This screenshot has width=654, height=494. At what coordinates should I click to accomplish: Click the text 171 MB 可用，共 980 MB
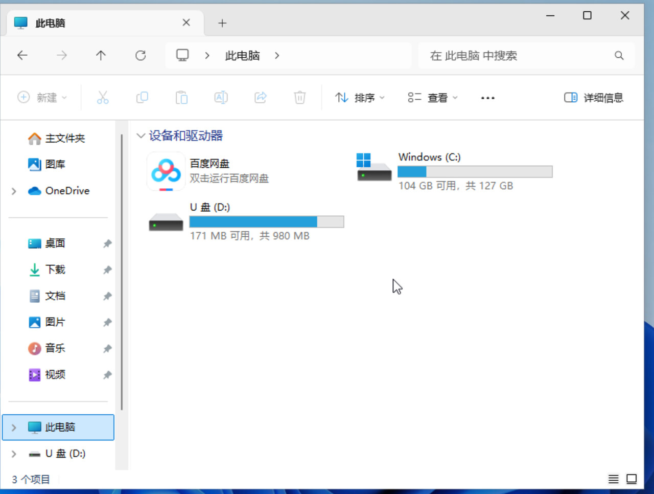(x=250, y=236)
